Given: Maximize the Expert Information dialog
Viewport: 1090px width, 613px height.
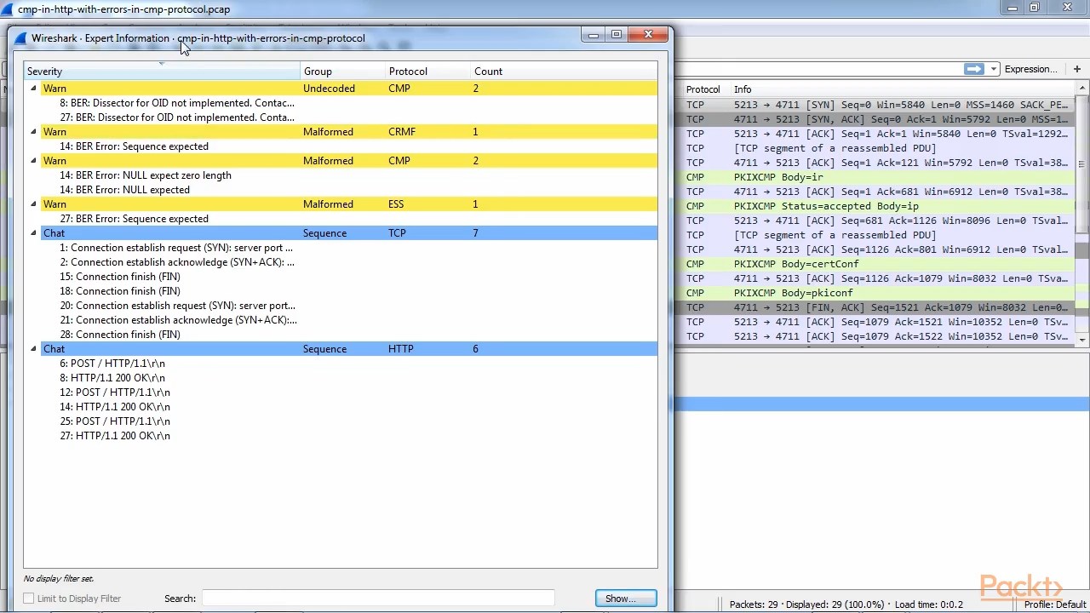Looking at the screenshot, I should (617, 35).
